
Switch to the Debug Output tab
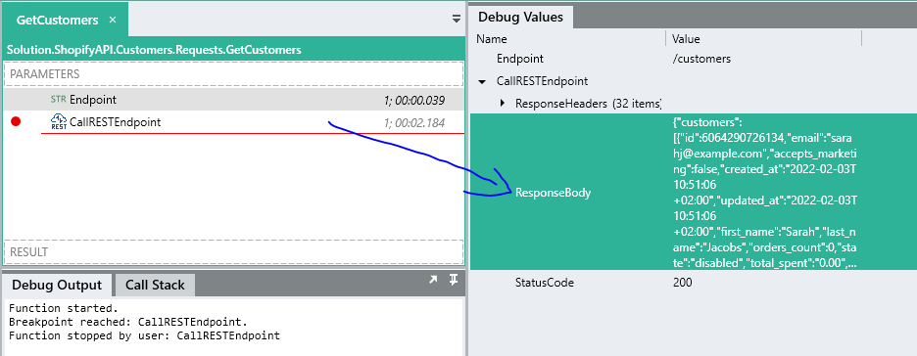point(57,285)
